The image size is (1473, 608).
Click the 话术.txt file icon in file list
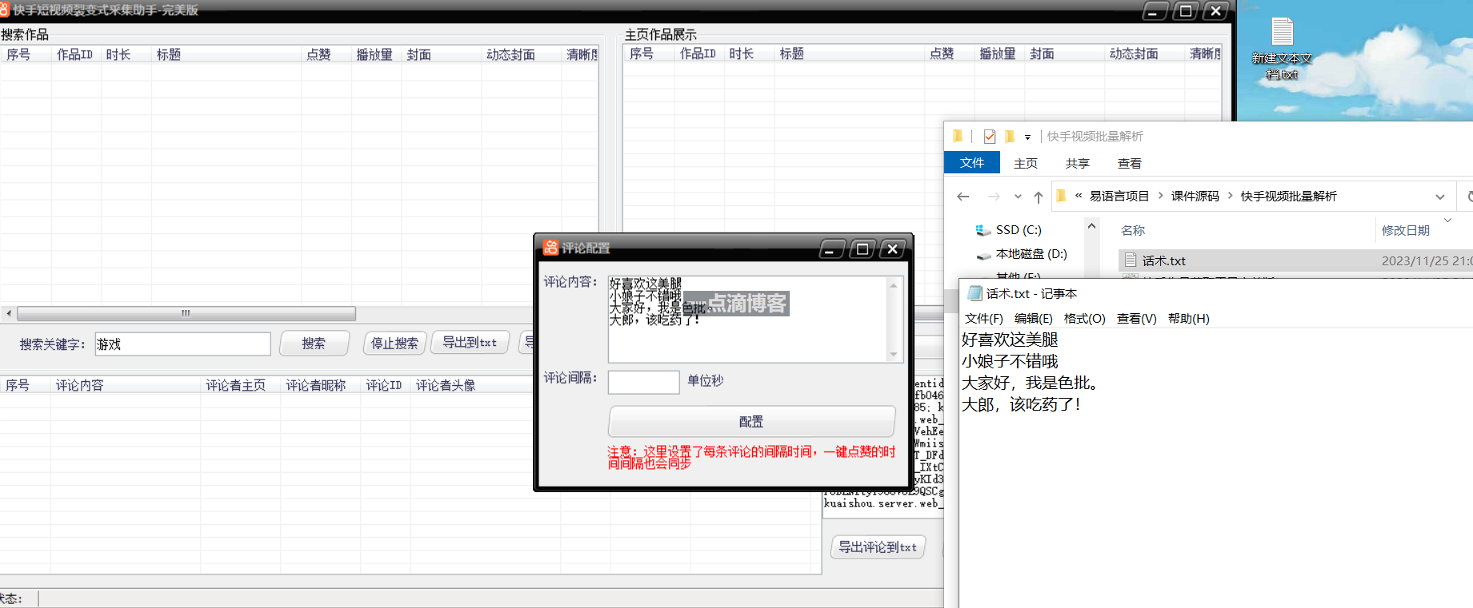[1131, 260]
